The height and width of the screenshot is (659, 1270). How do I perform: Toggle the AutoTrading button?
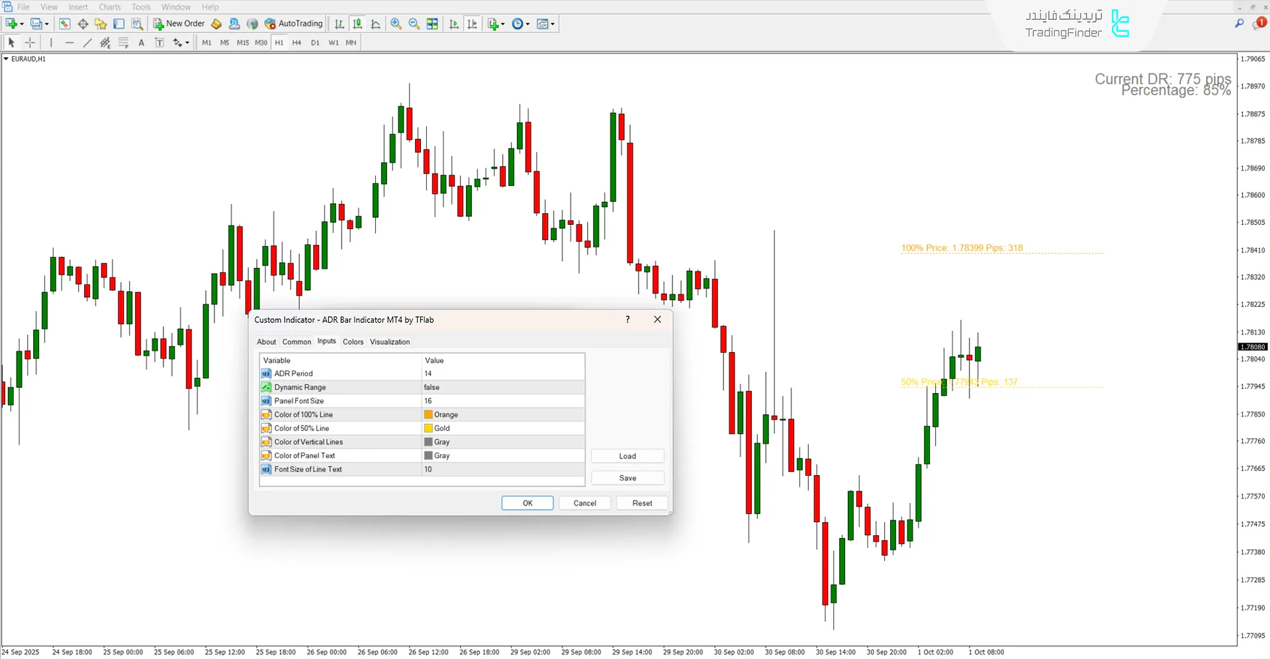coord(293,24)
